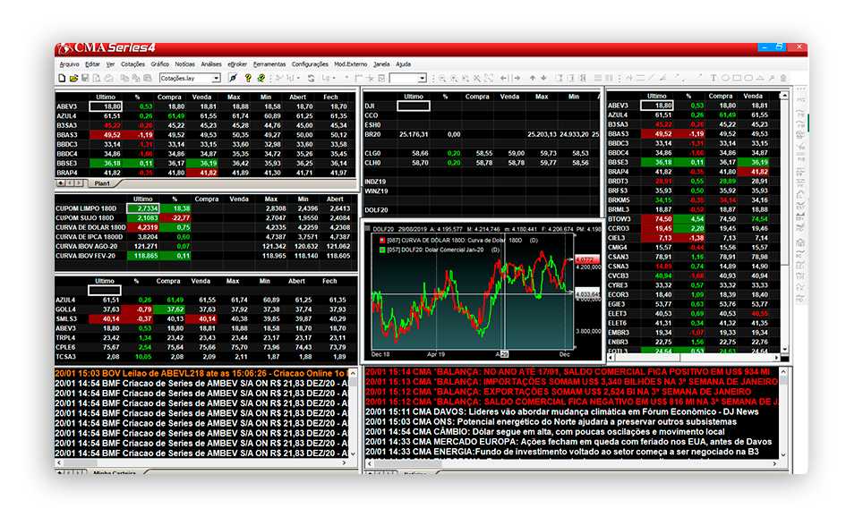Click the red CURVA DE DOLAR legend swatch
Image resolution: width=863 pixels, height=517 pixels.
tap(382, 241)
